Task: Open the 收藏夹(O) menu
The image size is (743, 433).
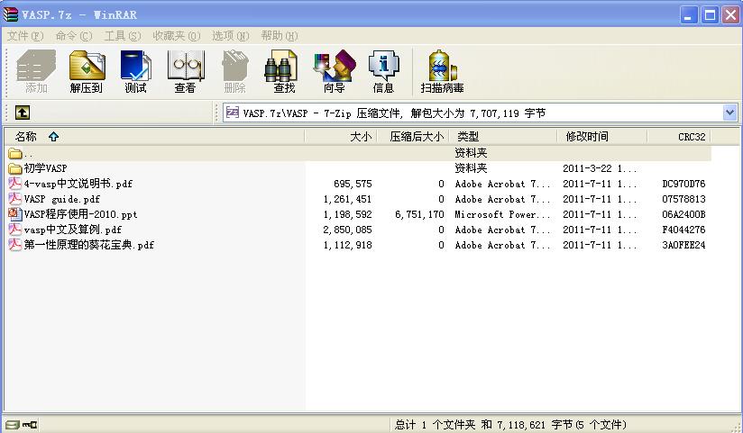Action: coord(176,35)
